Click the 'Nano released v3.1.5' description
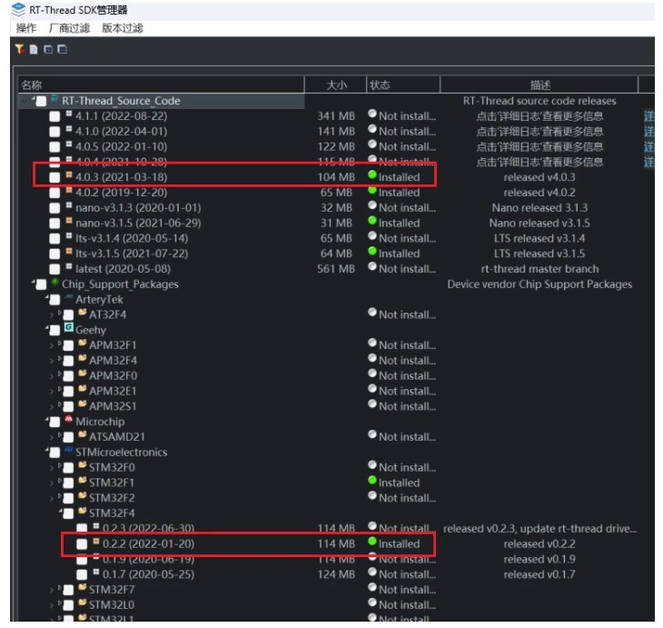663x628 pixels. 539,223
